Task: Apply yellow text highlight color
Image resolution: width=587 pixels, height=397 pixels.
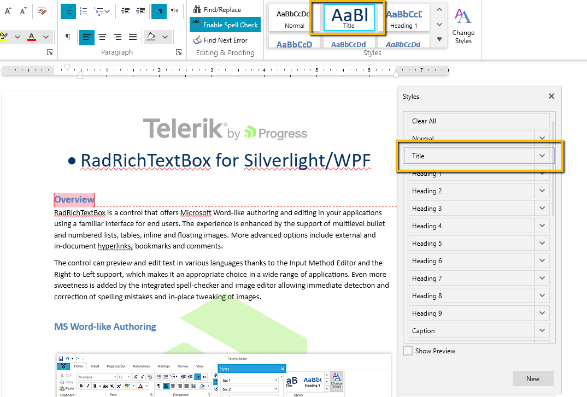Action: (x=4, y=37)
